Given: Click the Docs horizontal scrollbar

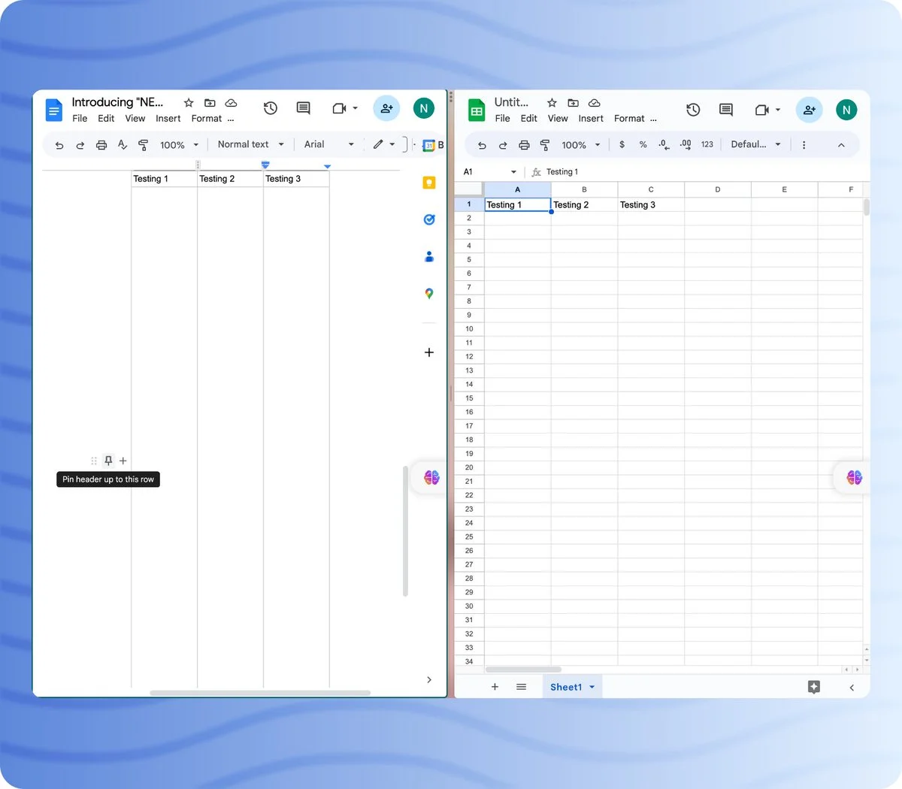Looking at the screenshot, I should (x=260, y=693).
